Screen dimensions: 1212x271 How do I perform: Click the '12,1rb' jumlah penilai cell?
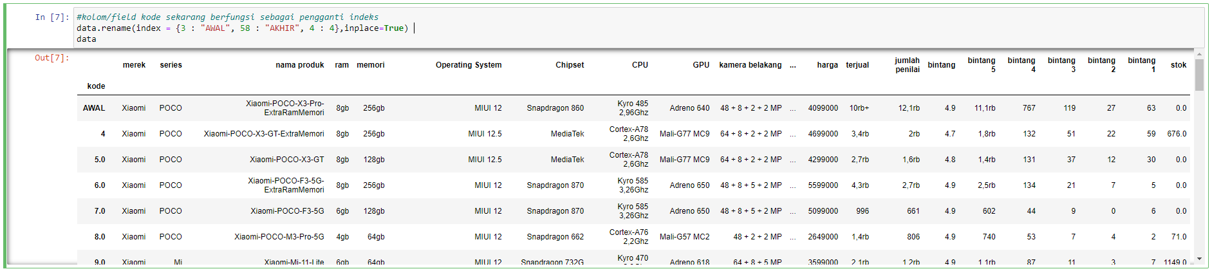coord(909,108)
